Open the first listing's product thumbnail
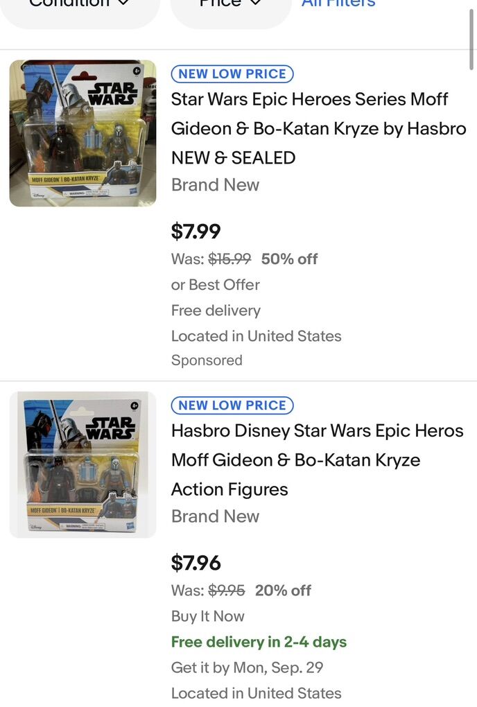 coord(83,133)
